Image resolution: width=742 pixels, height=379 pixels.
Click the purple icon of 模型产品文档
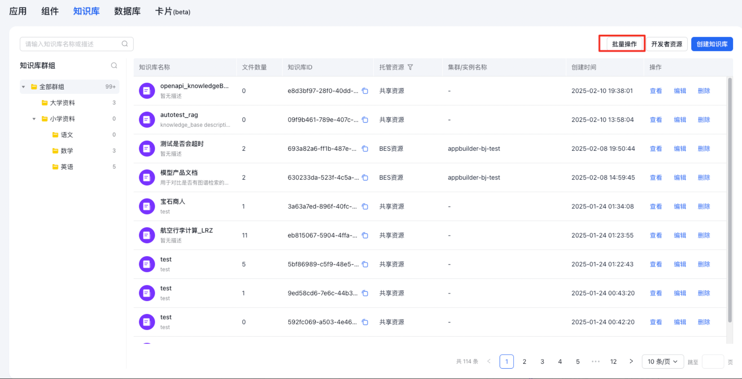147,177
